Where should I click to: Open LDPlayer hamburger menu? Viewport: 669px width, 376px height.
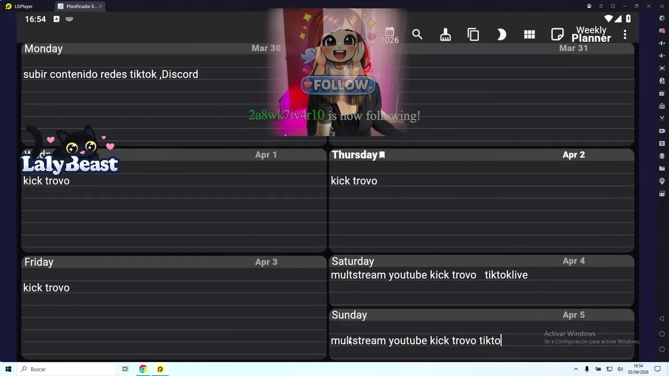601,6
